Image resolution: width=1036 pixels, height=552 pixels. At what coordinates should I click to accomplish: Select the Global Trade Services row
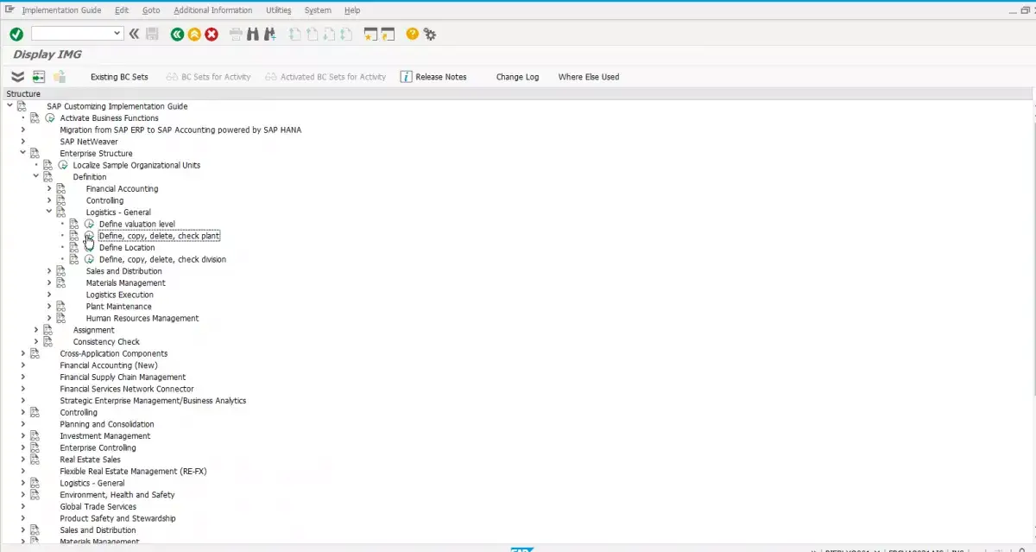[97, 507]
